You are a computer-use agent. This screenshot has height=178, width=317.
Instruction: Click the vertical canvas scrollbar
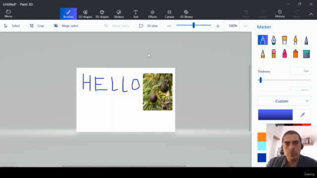[250, 98]
